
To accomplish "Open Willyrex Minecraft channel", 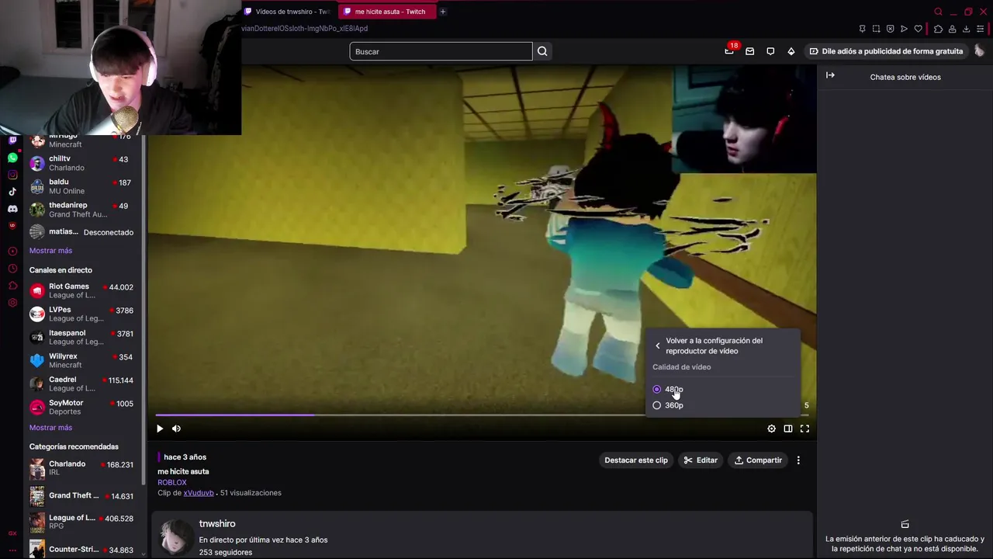I will [x=81, y=361].
